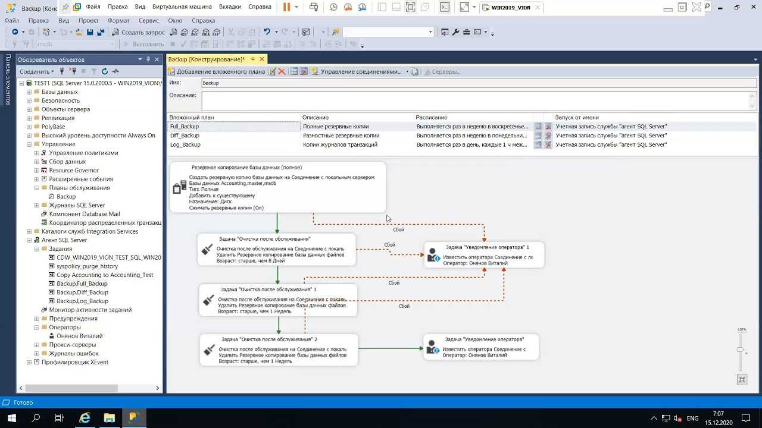Click the VMware console view icon

445,7
